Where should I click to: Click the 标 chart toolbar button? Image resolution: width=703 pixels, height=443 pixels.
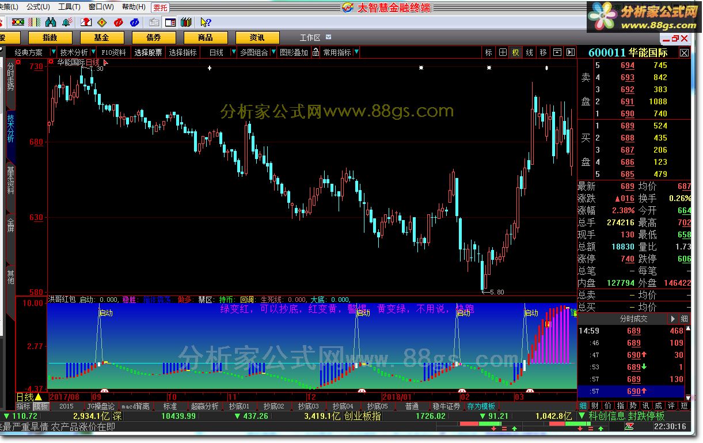(489, 52)
